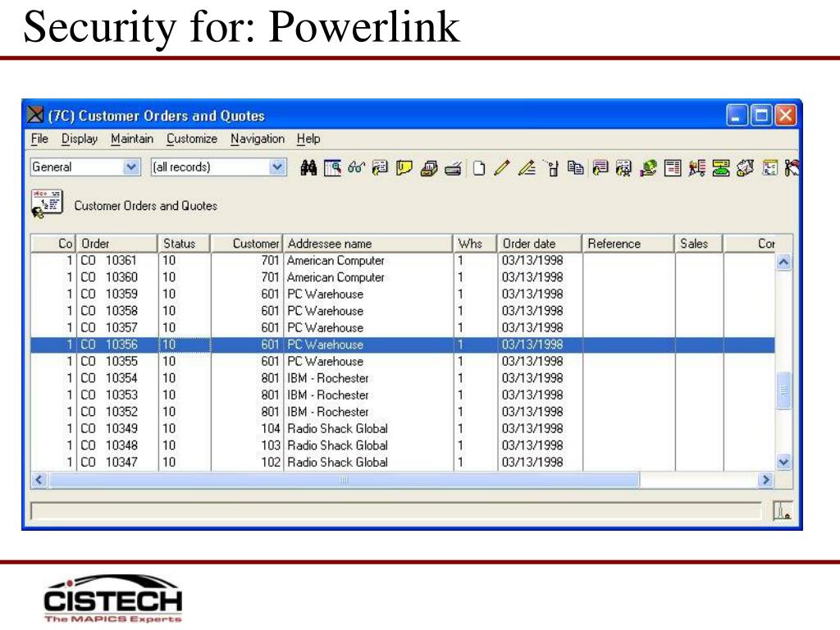Select order row CO 10359
Image resolution: width=840 pixels, height=630 pixels.
[x=402, y=294]
